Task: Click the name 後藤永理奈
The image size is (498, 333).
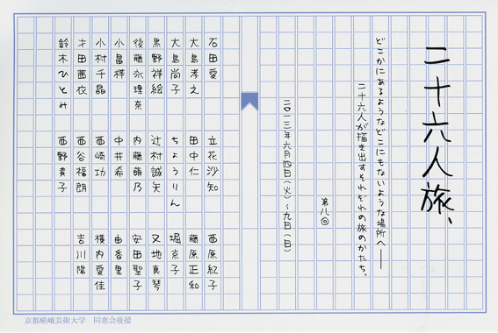Action: click(x=138, y=74)
